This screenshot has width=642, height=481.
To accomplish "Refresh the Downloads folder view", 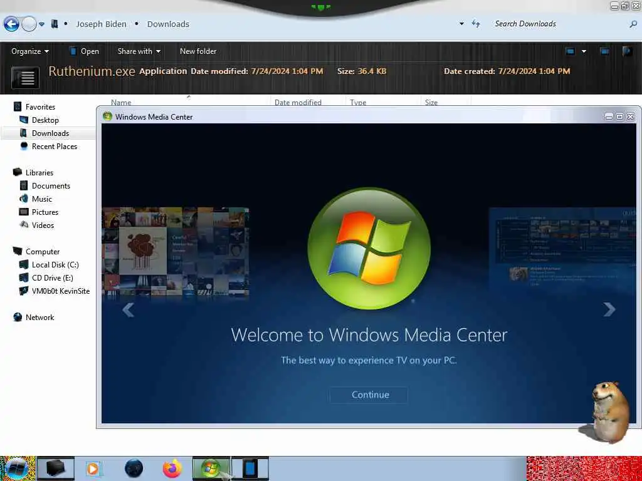I will tap(476, 24).
